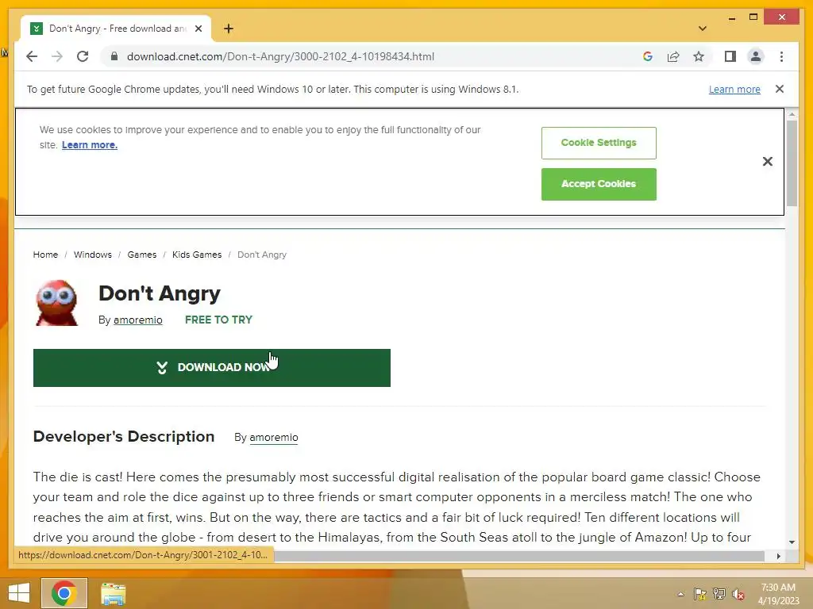Open the Windows Start button
This screenshot has height=609, width=813.
[x=19, y=593]
